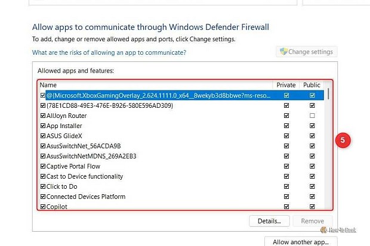Click the Public column header
This screenshot has width=370, height=246.
pos(312,85)
